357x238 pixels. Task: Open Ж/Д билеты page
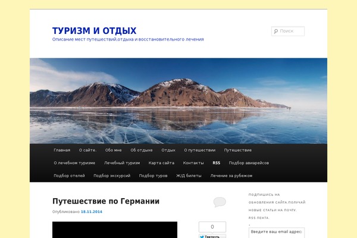189,176
